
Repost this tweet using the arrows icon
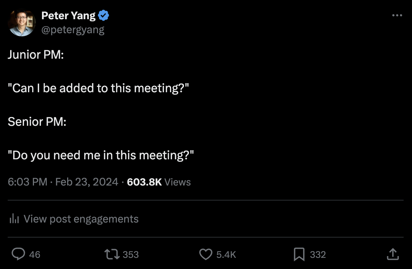click(x=112, y=254)
